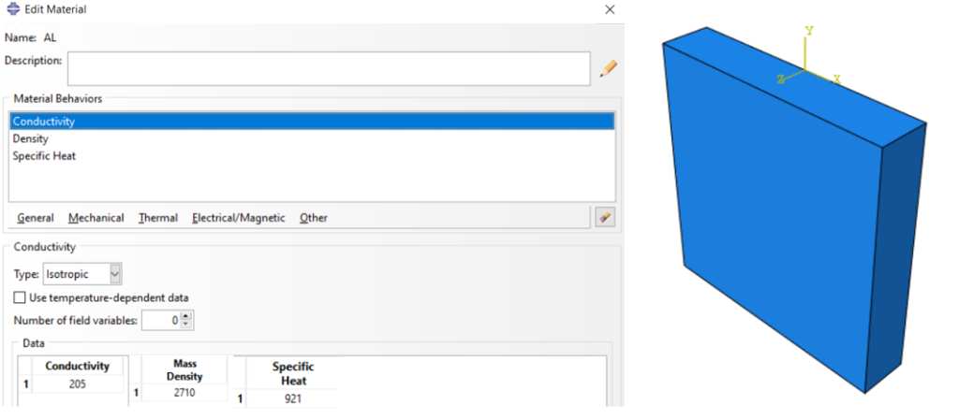
Task: Select the conductivity value cell 205
Action: point(78,384)
